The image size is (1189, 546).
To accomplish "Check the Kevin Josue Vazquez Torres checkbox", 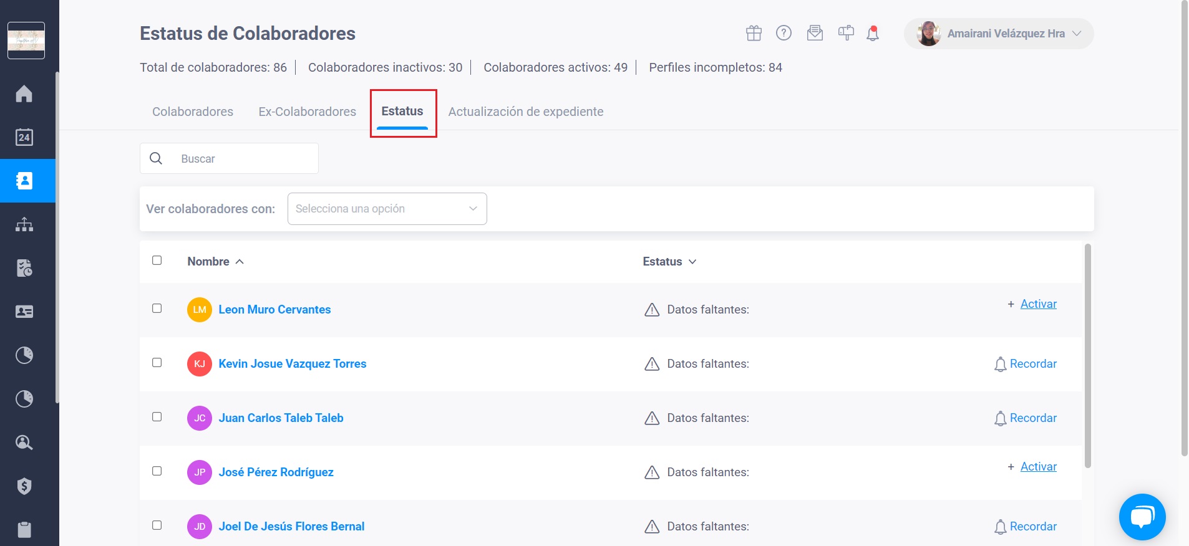I will pyautogui.click(x=157, y=363).
